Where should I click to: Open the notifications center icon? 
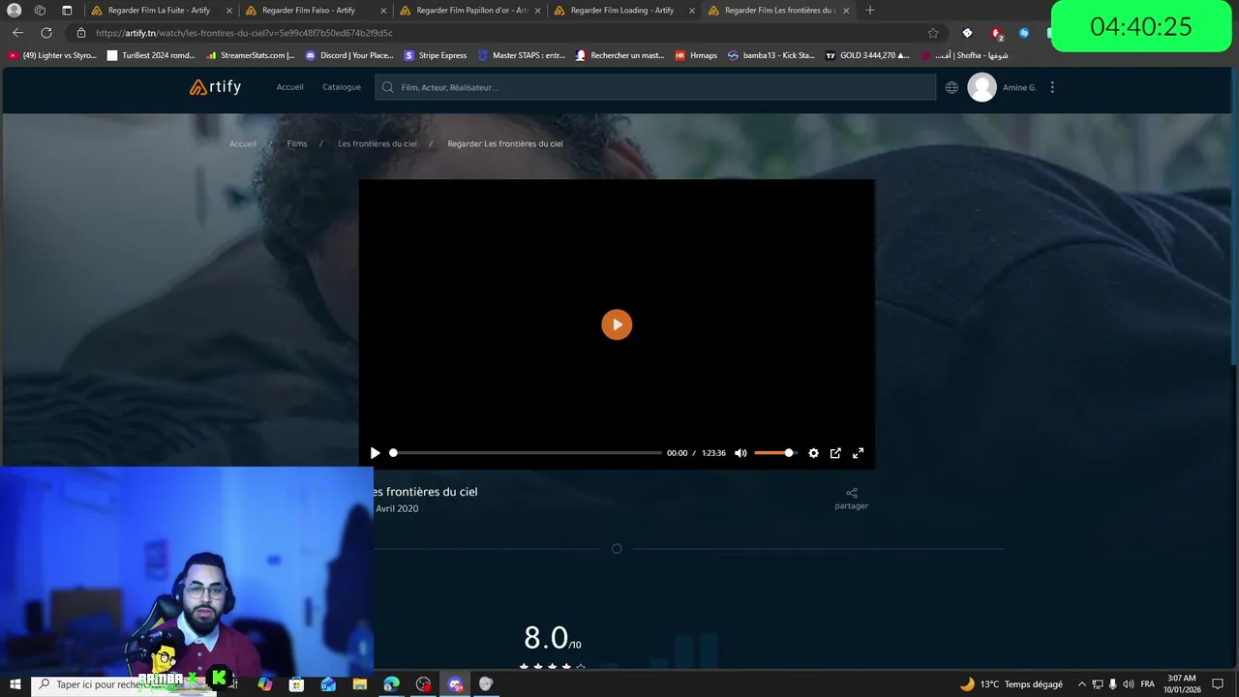(x=1218, y=684)
